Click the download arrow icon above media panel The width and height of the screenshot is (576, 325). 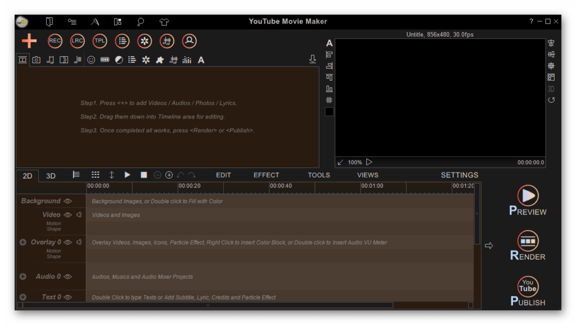313,59
